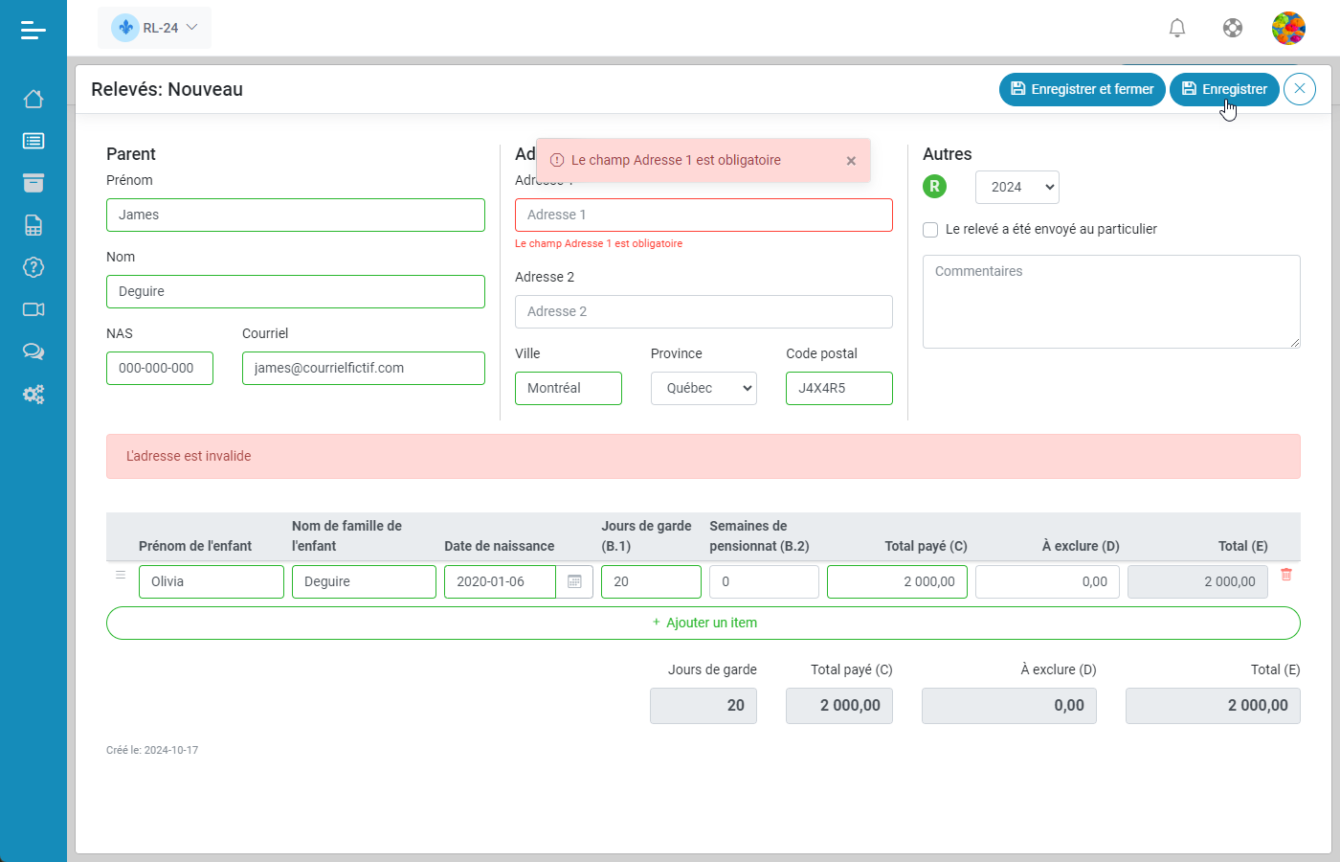
Task: Expand the RL-24 selector dropdown
Action: pyautogui.click(x=155, y=28)
